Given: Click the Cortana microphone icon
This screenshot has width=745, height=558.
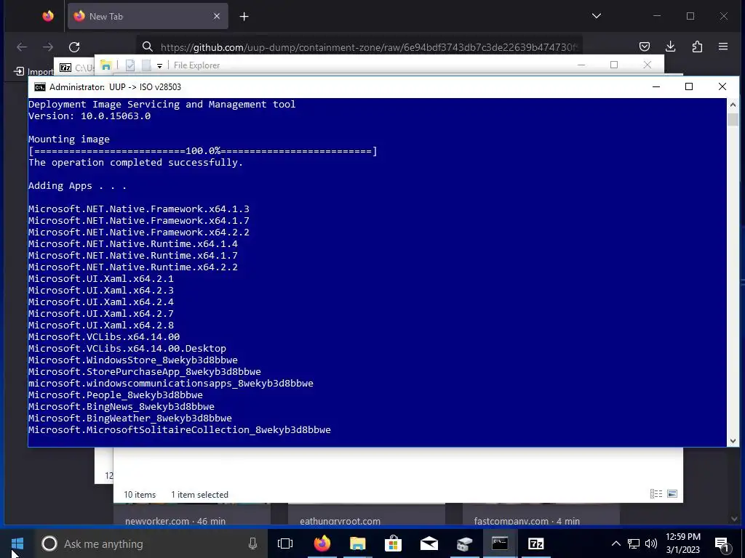Looking at the screenshot, I should point(252,543).
